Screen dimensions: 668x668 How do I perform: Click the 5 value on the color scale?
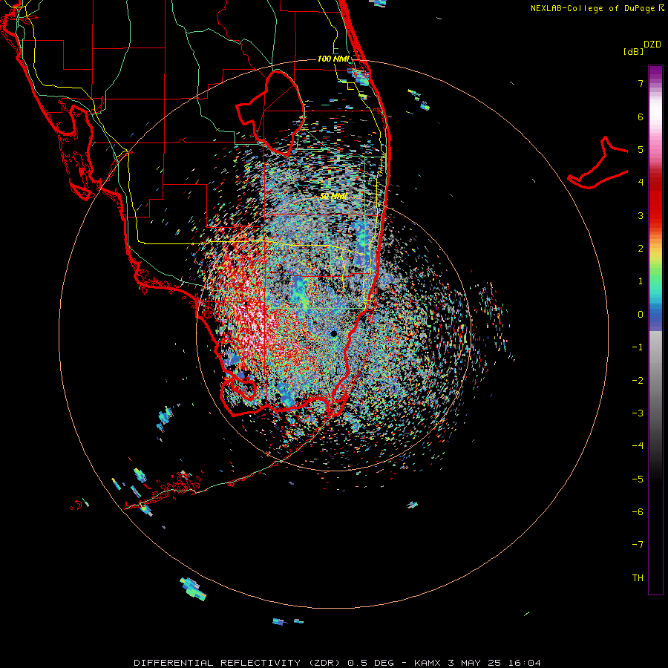coord(641,149)
